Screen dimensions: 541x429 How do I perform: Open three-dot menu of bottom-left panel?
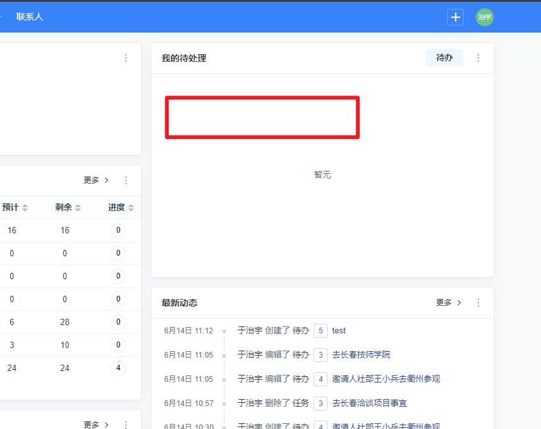(x=126, y=425)
